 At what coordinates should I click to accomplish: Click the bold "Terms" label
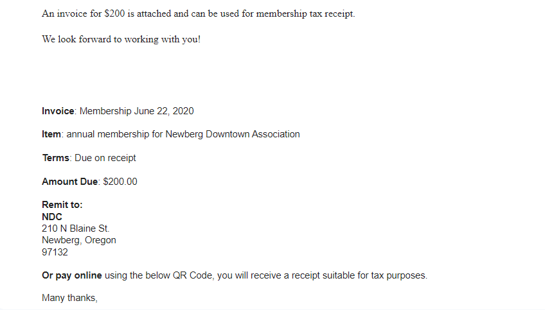coord(56,158)
